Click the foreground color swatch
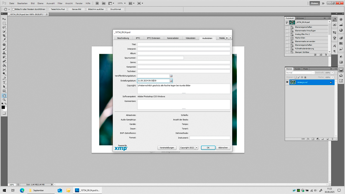The width and height of the screenshot is (345, 194). [3, 107]
